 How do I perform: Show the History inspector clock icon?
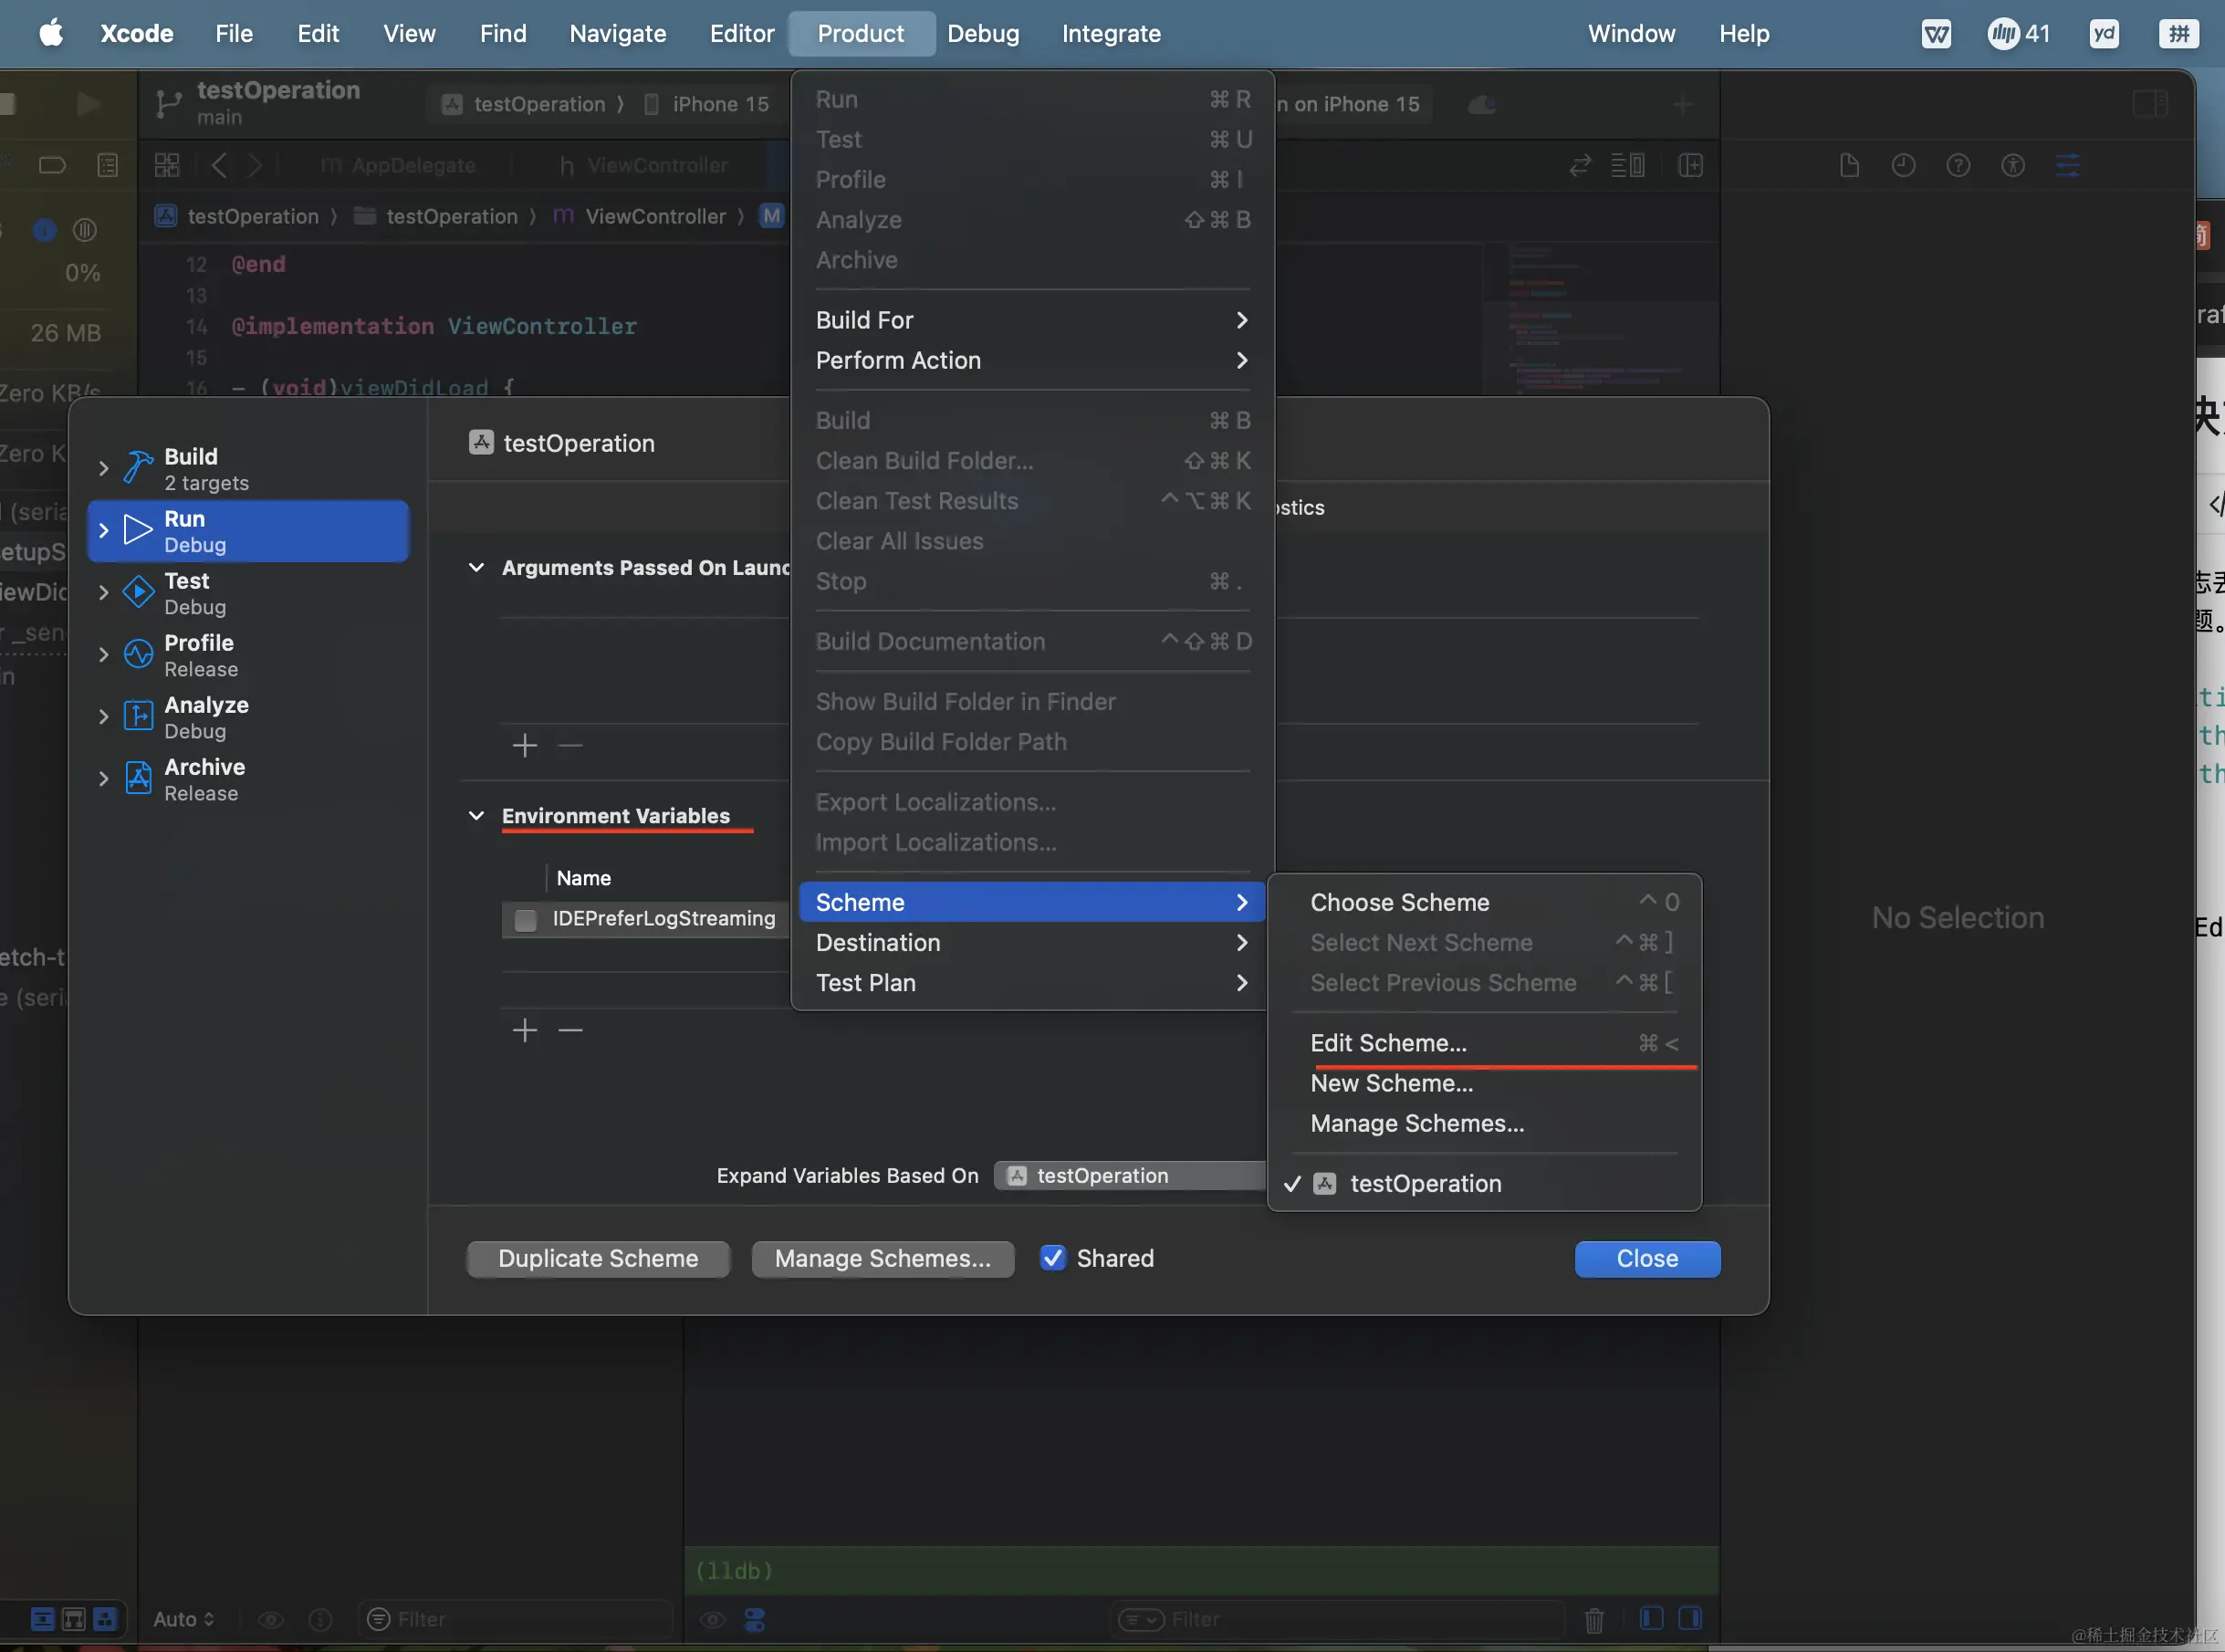[1903, 165]
